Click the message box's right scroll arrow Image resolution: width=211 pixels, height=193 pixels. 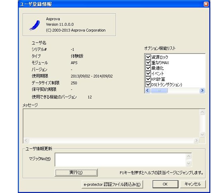point(196,141)
